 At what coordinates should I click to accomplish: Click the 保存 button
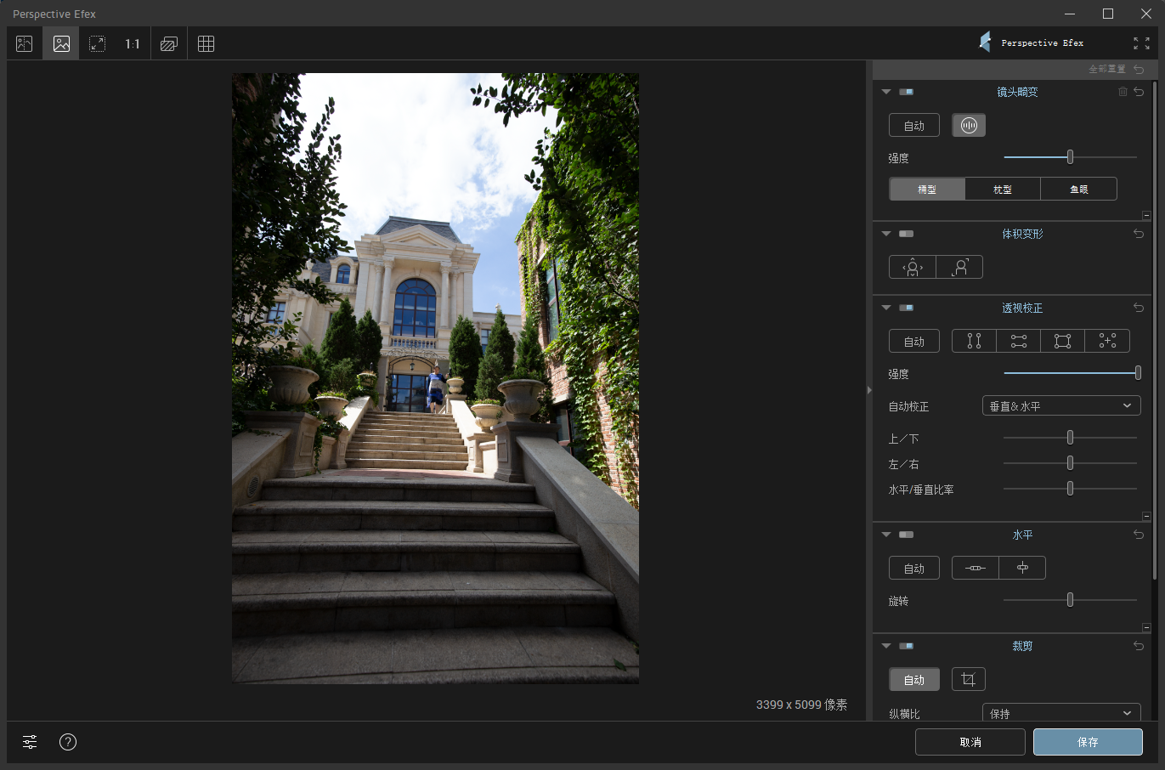pyautogui.click(x=1088, y=742)
